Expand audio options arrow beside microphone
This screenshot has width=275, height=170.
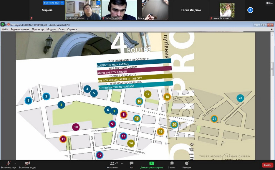[15, 163]
